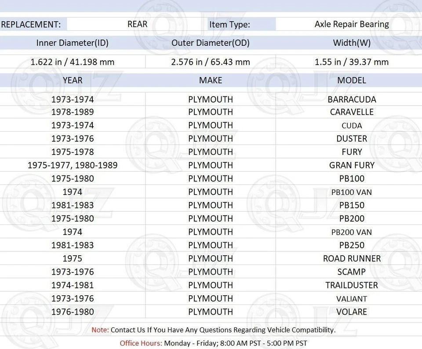Click the Office Hours text
The image size is (422, 349).
[211, 343]
